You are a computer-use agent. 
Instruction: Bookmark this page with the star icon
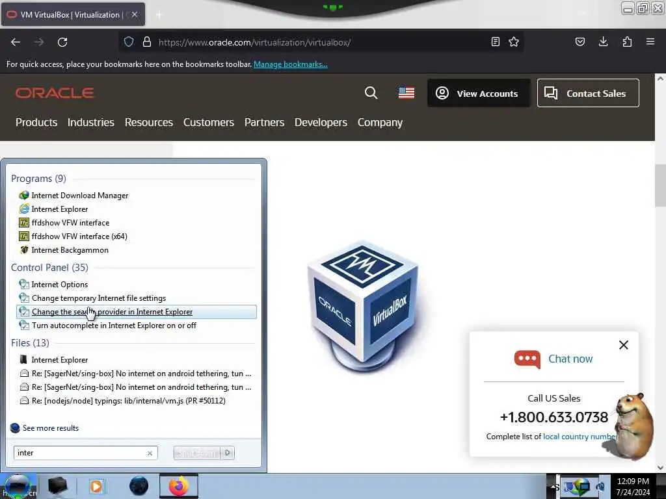pos(514,42)
